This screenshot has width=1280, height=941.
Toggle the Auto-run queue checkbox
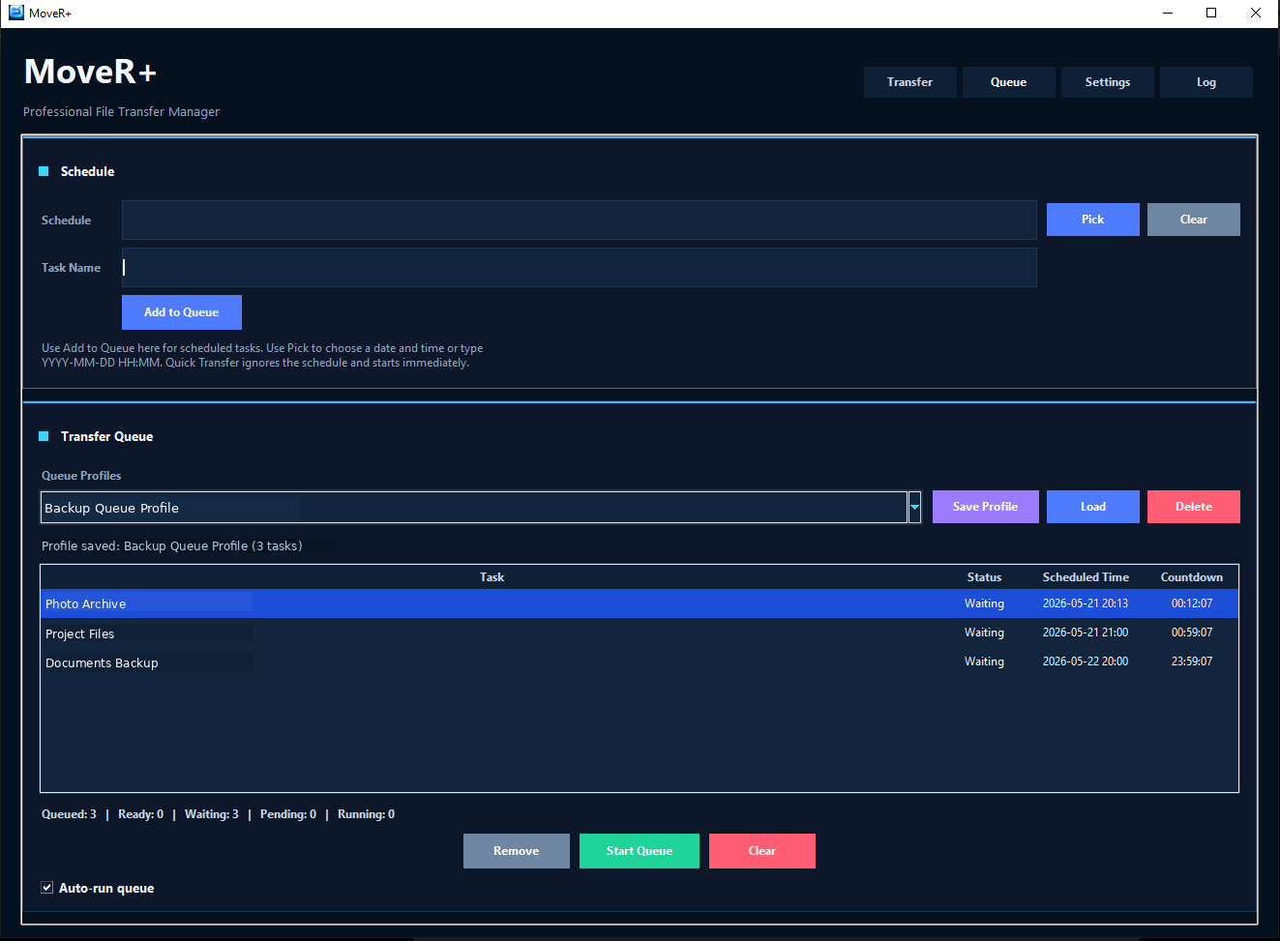tap(46, 888)
